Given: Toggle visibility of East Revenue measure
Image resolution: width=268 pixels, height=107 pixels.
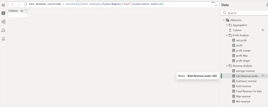Looking at the screenshot, I should [263, 76].
